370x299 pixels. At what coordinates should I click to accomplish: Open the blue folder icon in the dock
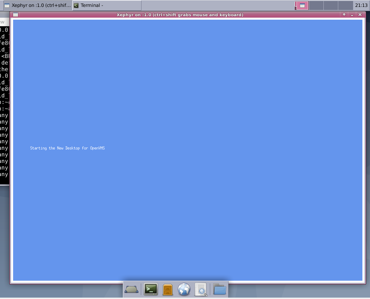(x=220, y=289)
